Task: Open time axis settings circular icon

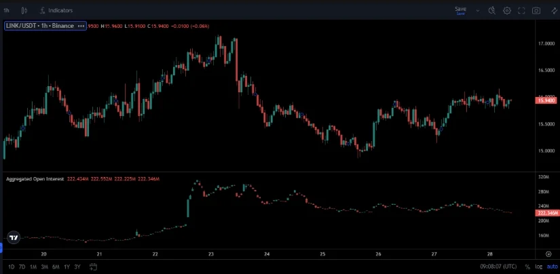Action: pyautogui.click(x=548, y=254)
